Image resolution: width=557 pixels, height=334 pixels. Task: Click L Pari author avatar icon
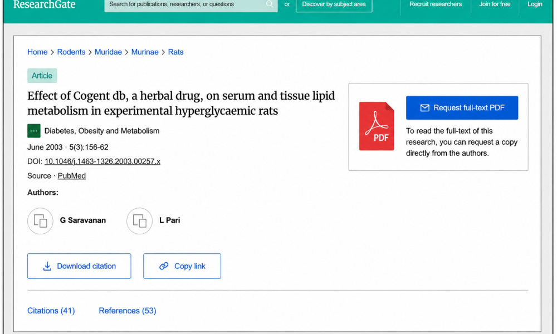139,221
